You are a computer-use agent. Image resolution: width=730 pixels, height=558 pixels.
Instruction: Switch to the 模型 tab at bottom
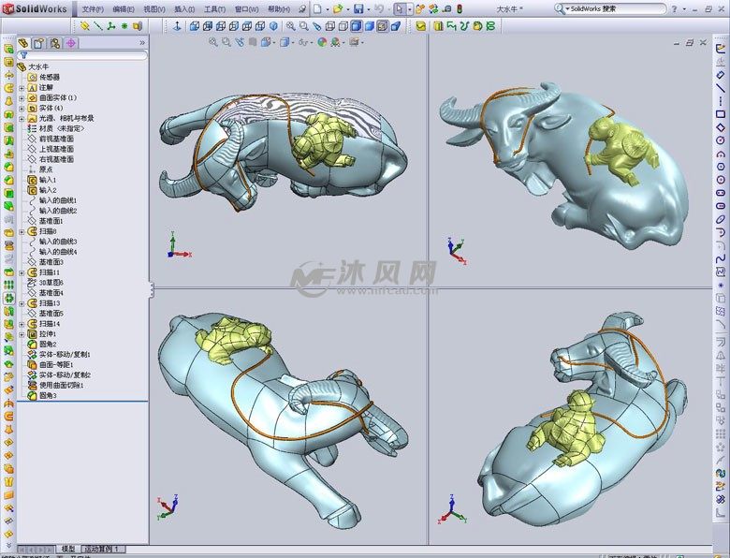tap(67, 549)
